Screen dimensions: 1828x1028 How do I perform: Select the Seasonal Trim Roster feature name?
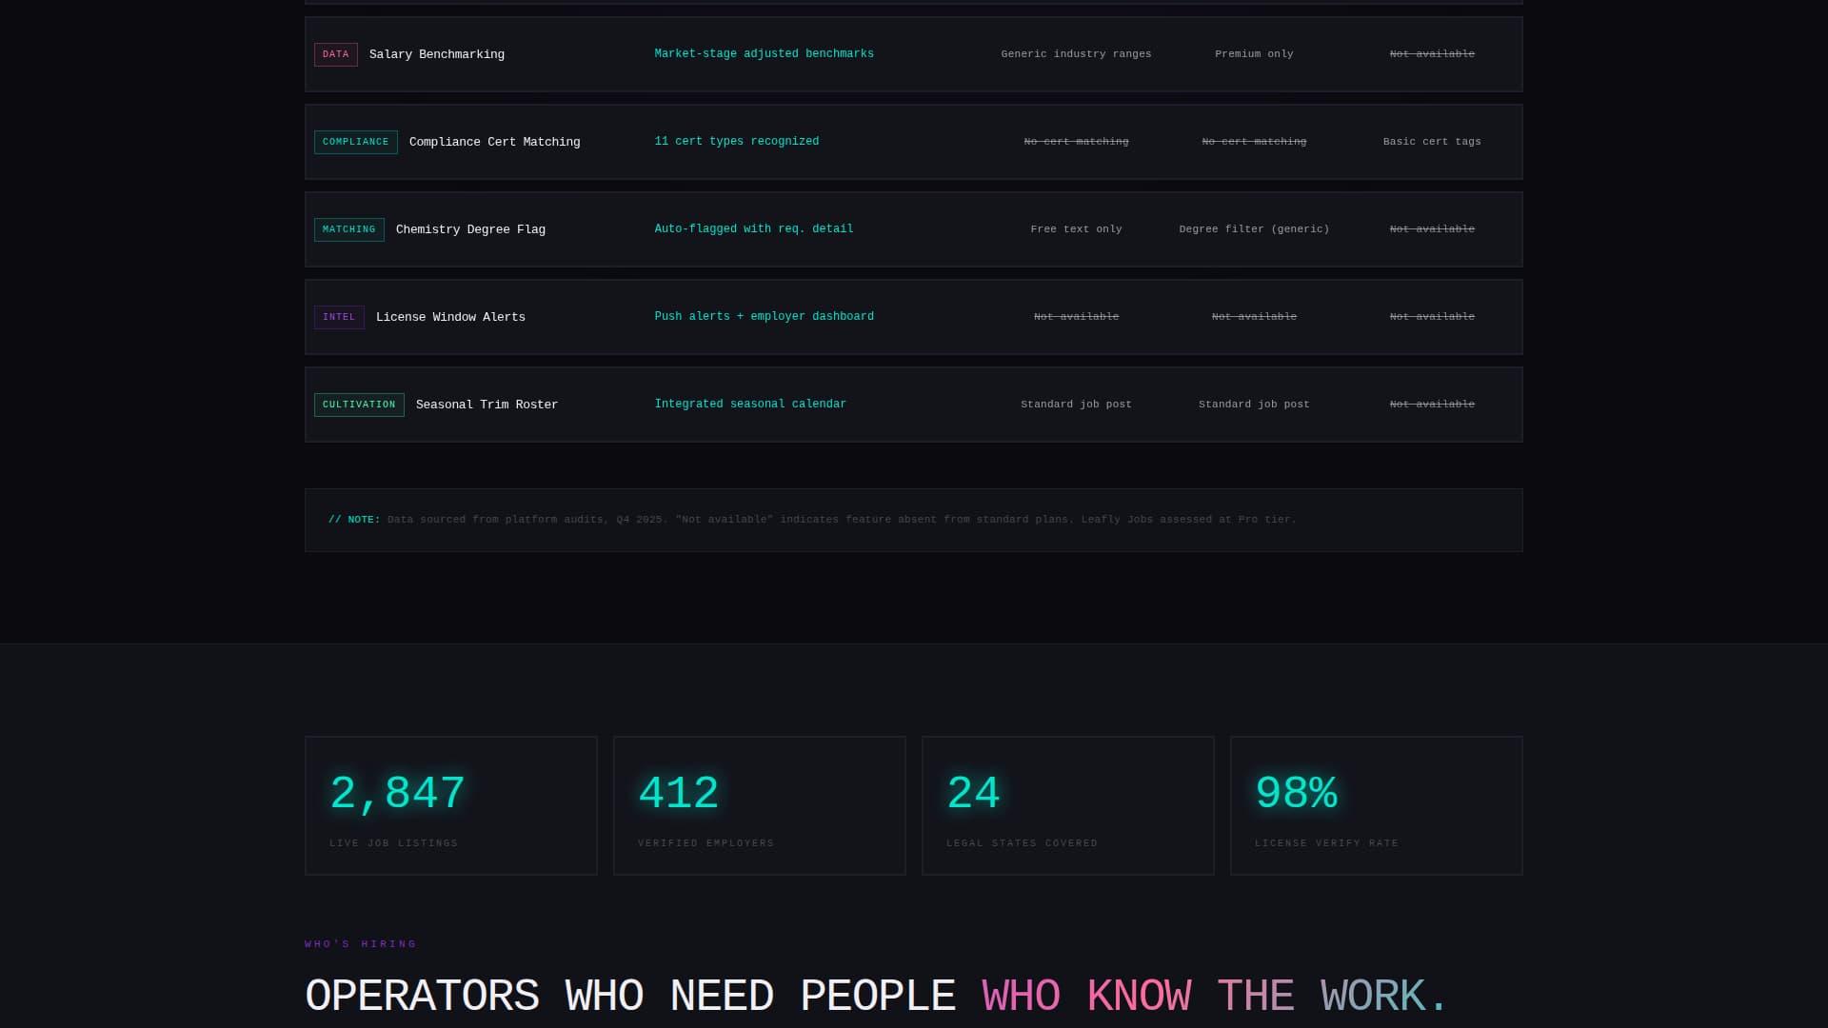[x=487, y=405]
